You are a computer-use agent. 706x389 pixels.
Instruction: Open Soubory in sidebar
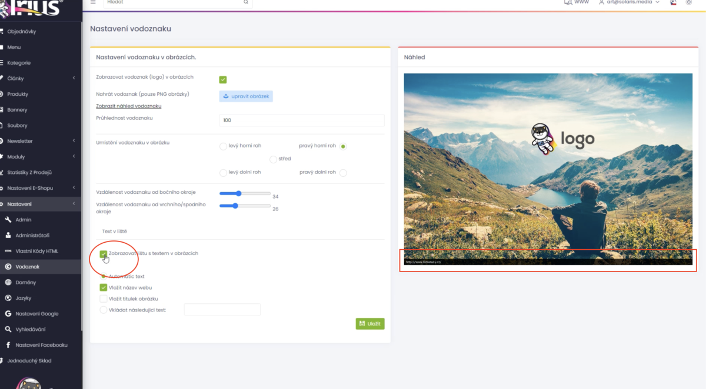(x=41, y=125)
